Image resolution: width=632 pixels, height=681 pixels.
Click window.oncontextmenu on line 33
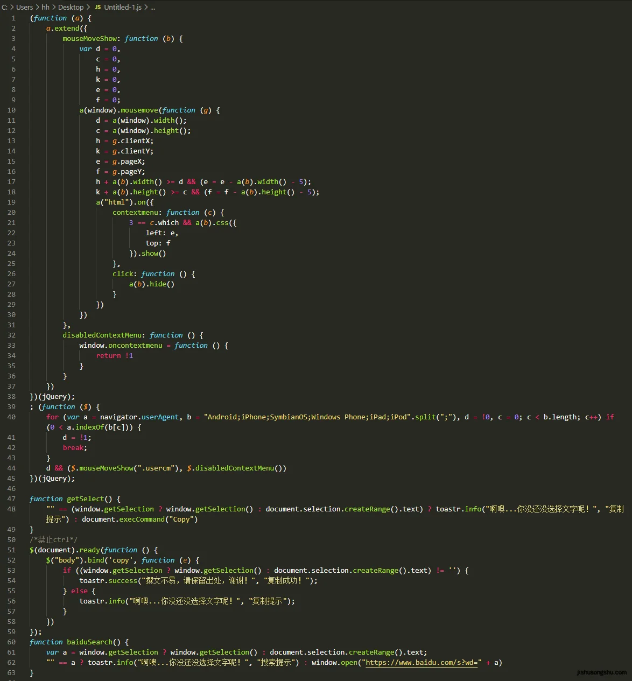(x=121, y=345)
